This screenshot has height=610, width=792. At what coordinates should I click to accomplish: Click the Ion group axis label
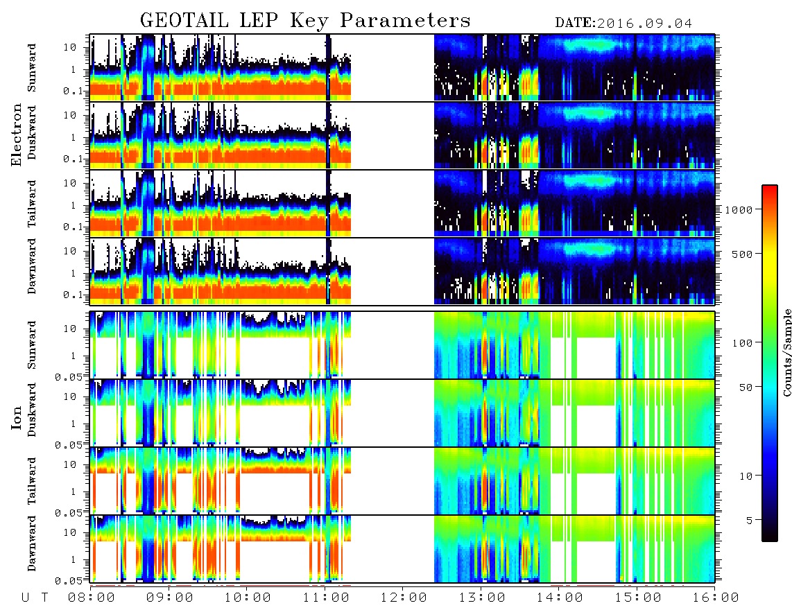(16, 417)
